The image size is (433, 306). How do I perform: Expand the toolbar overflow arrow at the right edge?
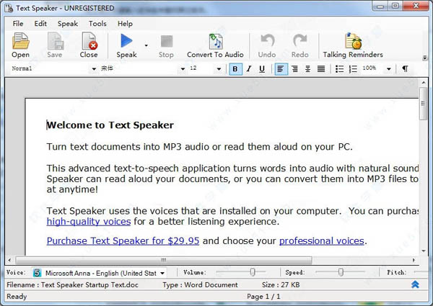[x=425, y=58]
